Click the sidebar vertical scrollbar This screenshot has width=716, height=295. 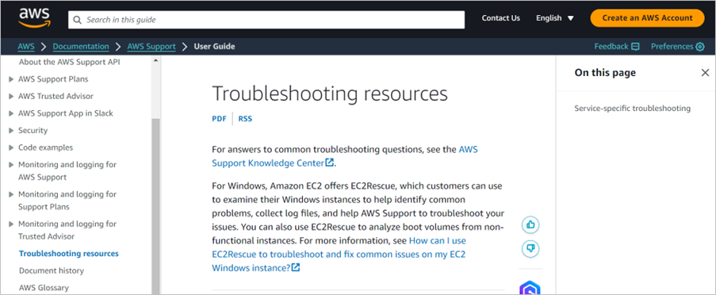(155, 205)
